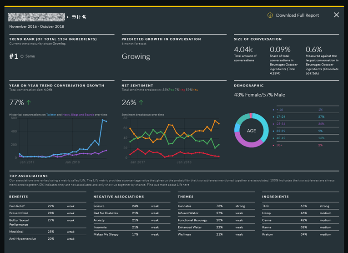Click the Kanna ingredient row
The height and width of the screenshot is (253, 348).
pyautogui.click(x=301, y=227)
